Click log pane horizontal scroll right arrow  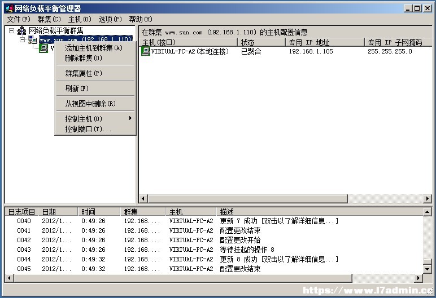point(418,278)
